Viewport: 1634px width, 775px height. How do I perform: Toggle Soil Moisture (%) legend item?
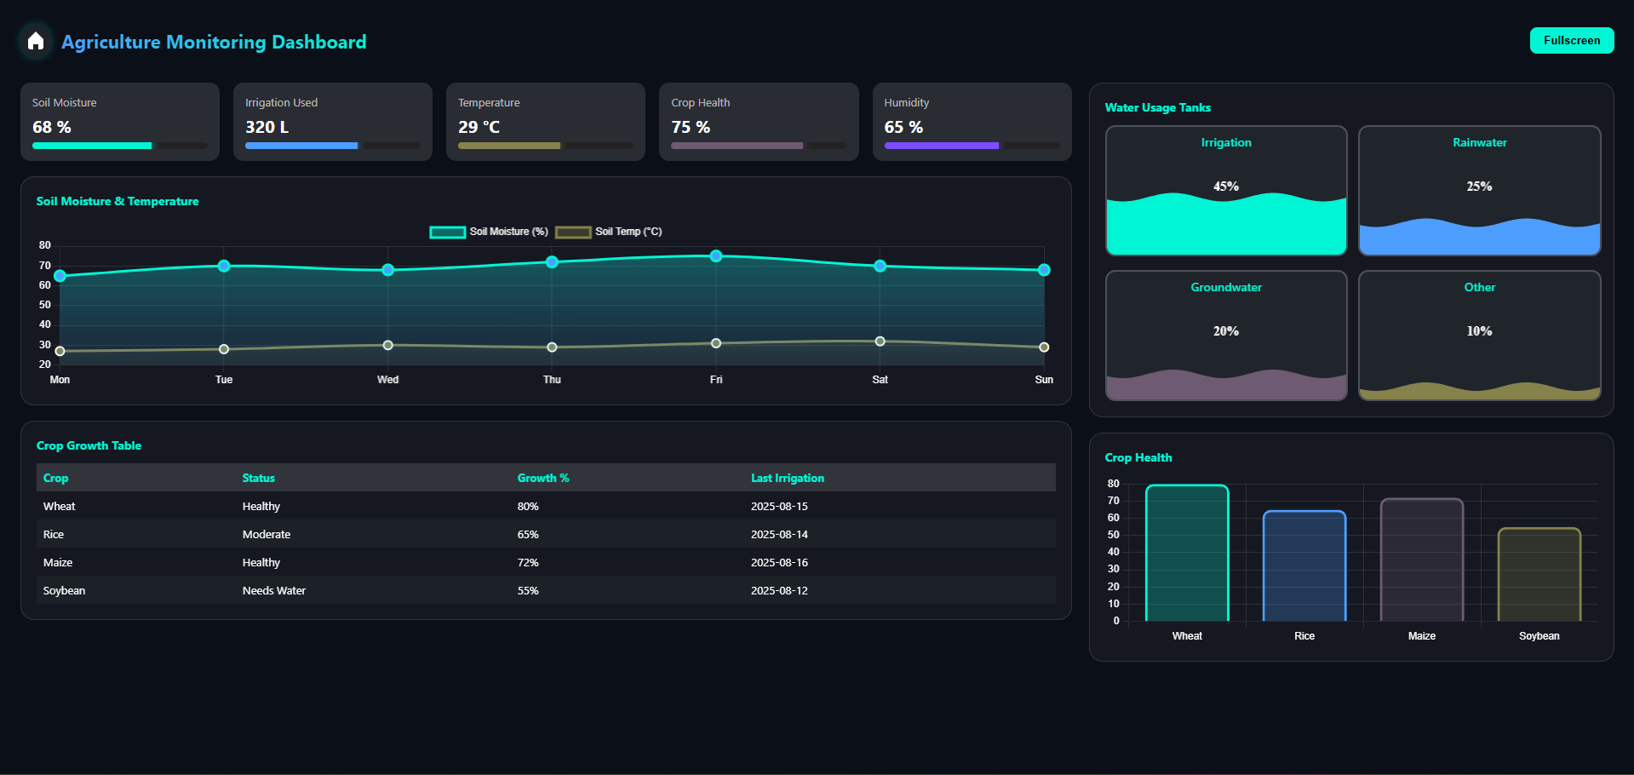pyautogui.click(x=489, y=232)
